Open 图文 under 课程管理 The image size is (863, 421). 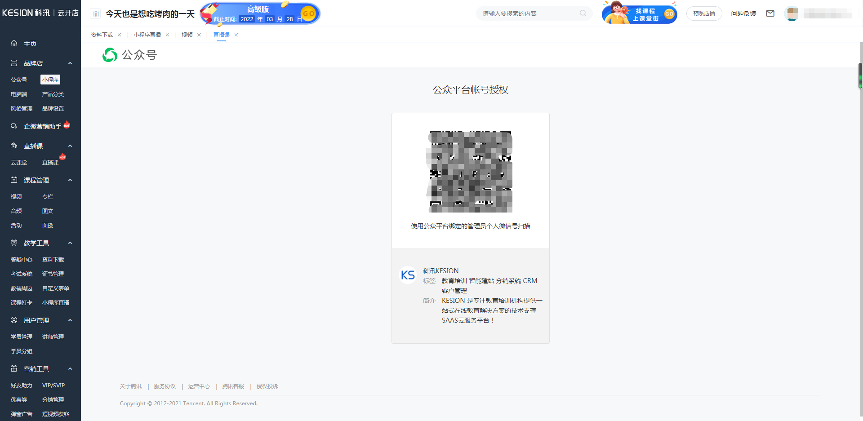[48, 211]
